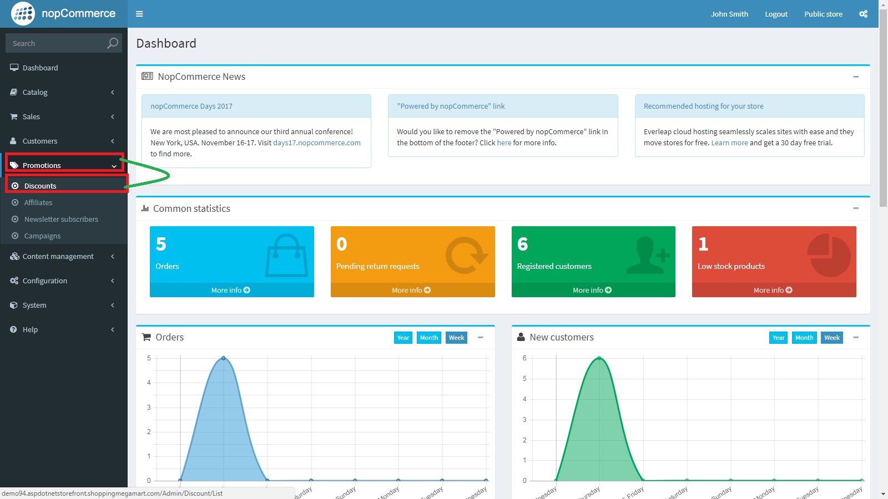The height and width of the screenshot is (499, 888).
Task: Click the shopping bag icon on Orders tile
Action: coord(286,255)
